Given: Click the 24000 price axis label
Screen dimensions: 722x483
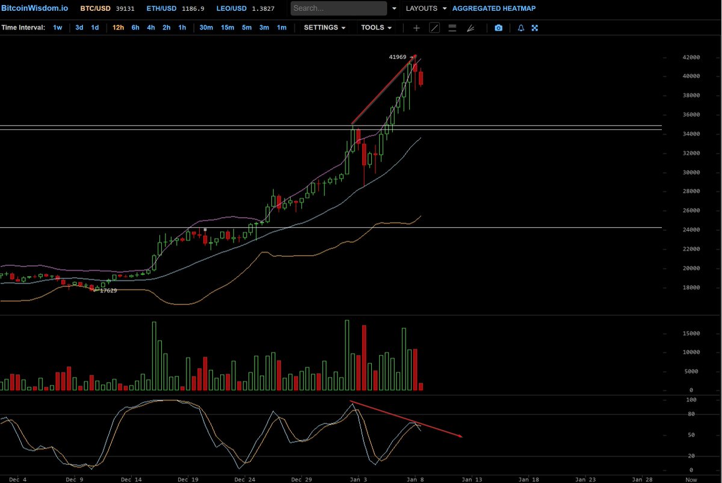Looking at the screenshot, I should pyautogui.click(x=691, y=230).
